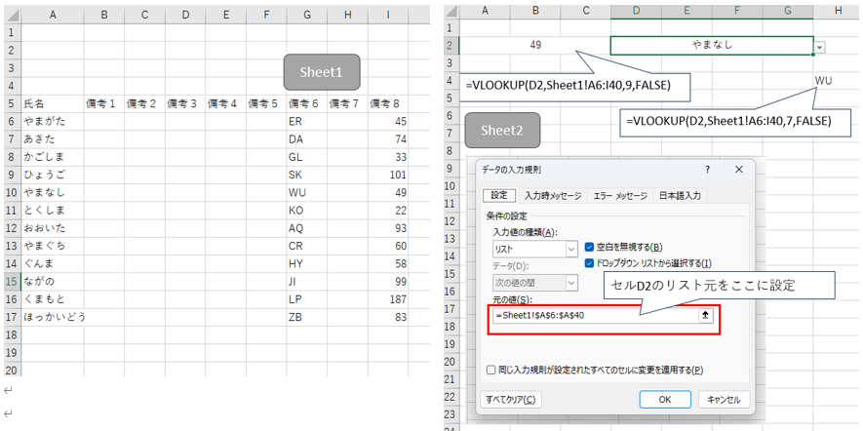Click the gray Sheet1 label shape
Viewport: 863px width, 431px height.
click(322, 72)
